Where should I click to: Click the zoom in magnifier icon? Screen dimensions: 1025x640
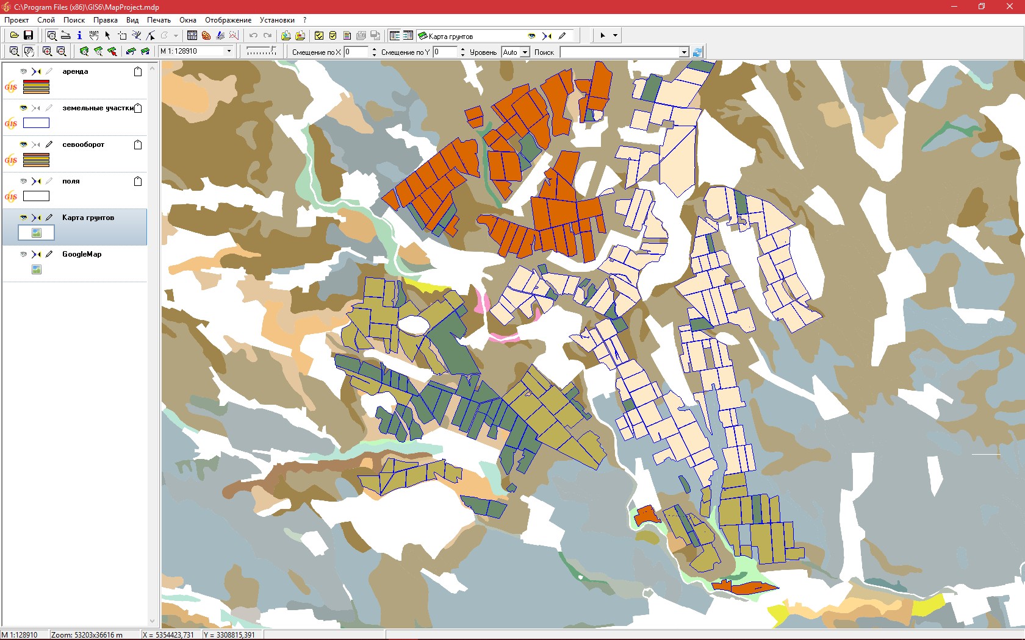47,52
